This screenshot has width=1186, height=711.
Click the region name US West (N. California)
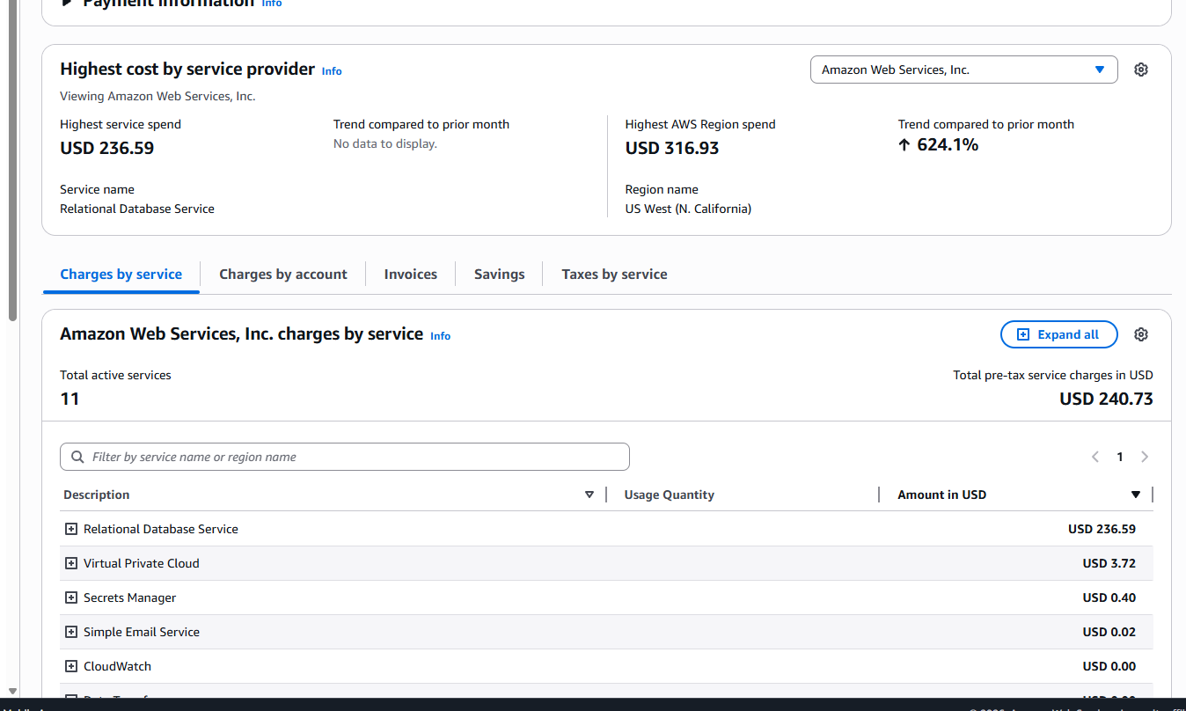[x=688, y=209]
